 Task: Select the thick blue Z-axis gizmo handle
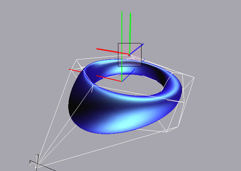(137, 48)
